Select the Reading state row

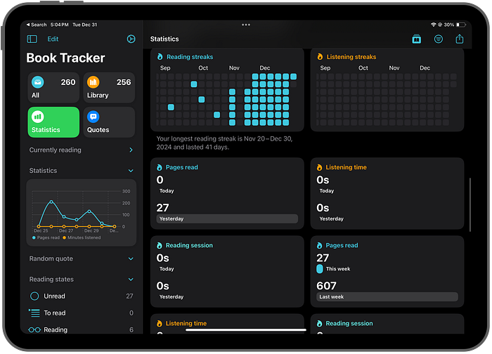click(82, 329)
